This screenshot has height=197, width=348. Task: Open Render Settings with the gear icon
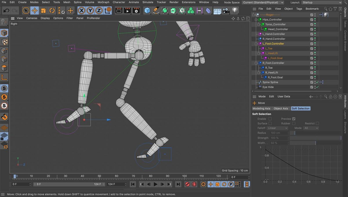tap(136, 10)
